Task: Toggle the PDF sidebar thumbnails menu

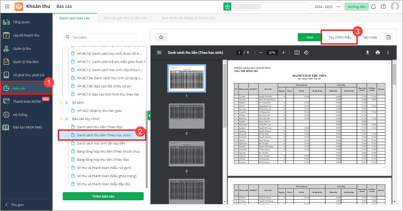Action: (x=159, y=52)
